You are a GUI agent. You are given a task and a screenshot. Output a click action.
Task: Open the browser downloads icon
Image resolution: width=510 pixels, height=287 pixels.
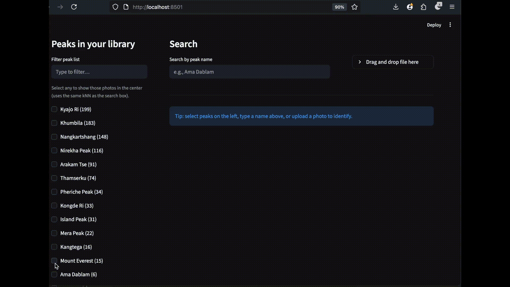tap(396, 7)
